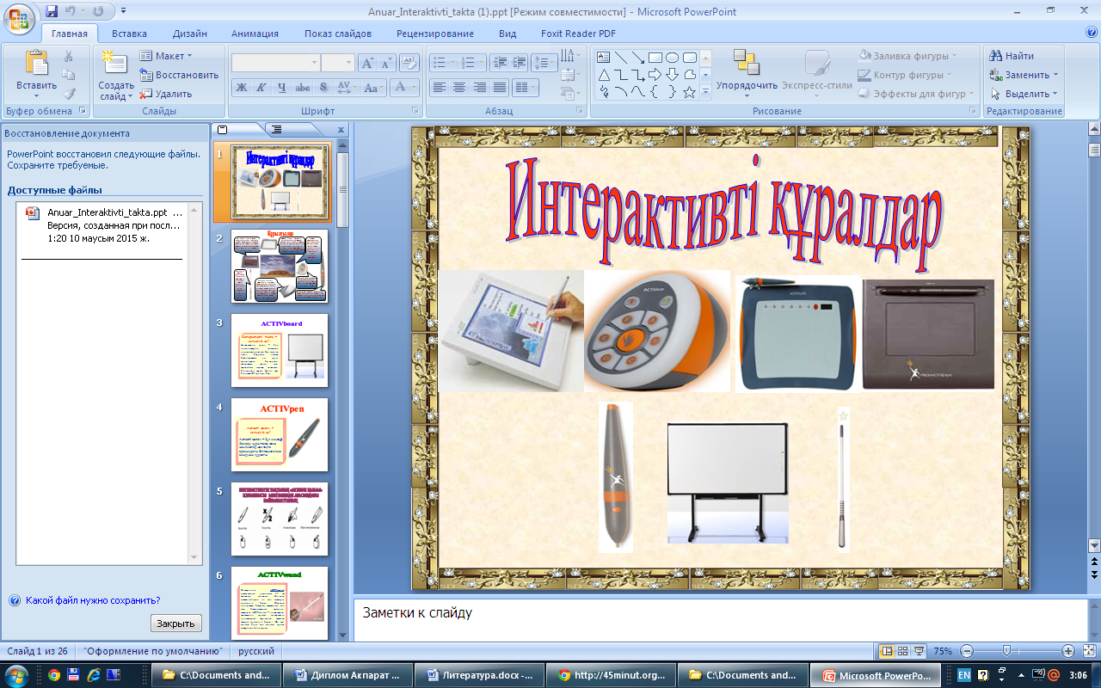Select slide 4 ACTIVpen thumbnail

pyautogui.click(x=280, y=434)
